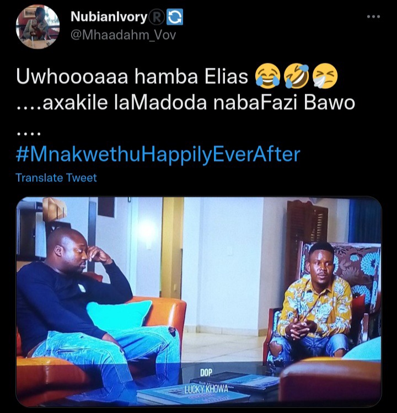Click the rolling-on-floor laughing emoji
Screen dimensions: 397x413
pos(296,76)
